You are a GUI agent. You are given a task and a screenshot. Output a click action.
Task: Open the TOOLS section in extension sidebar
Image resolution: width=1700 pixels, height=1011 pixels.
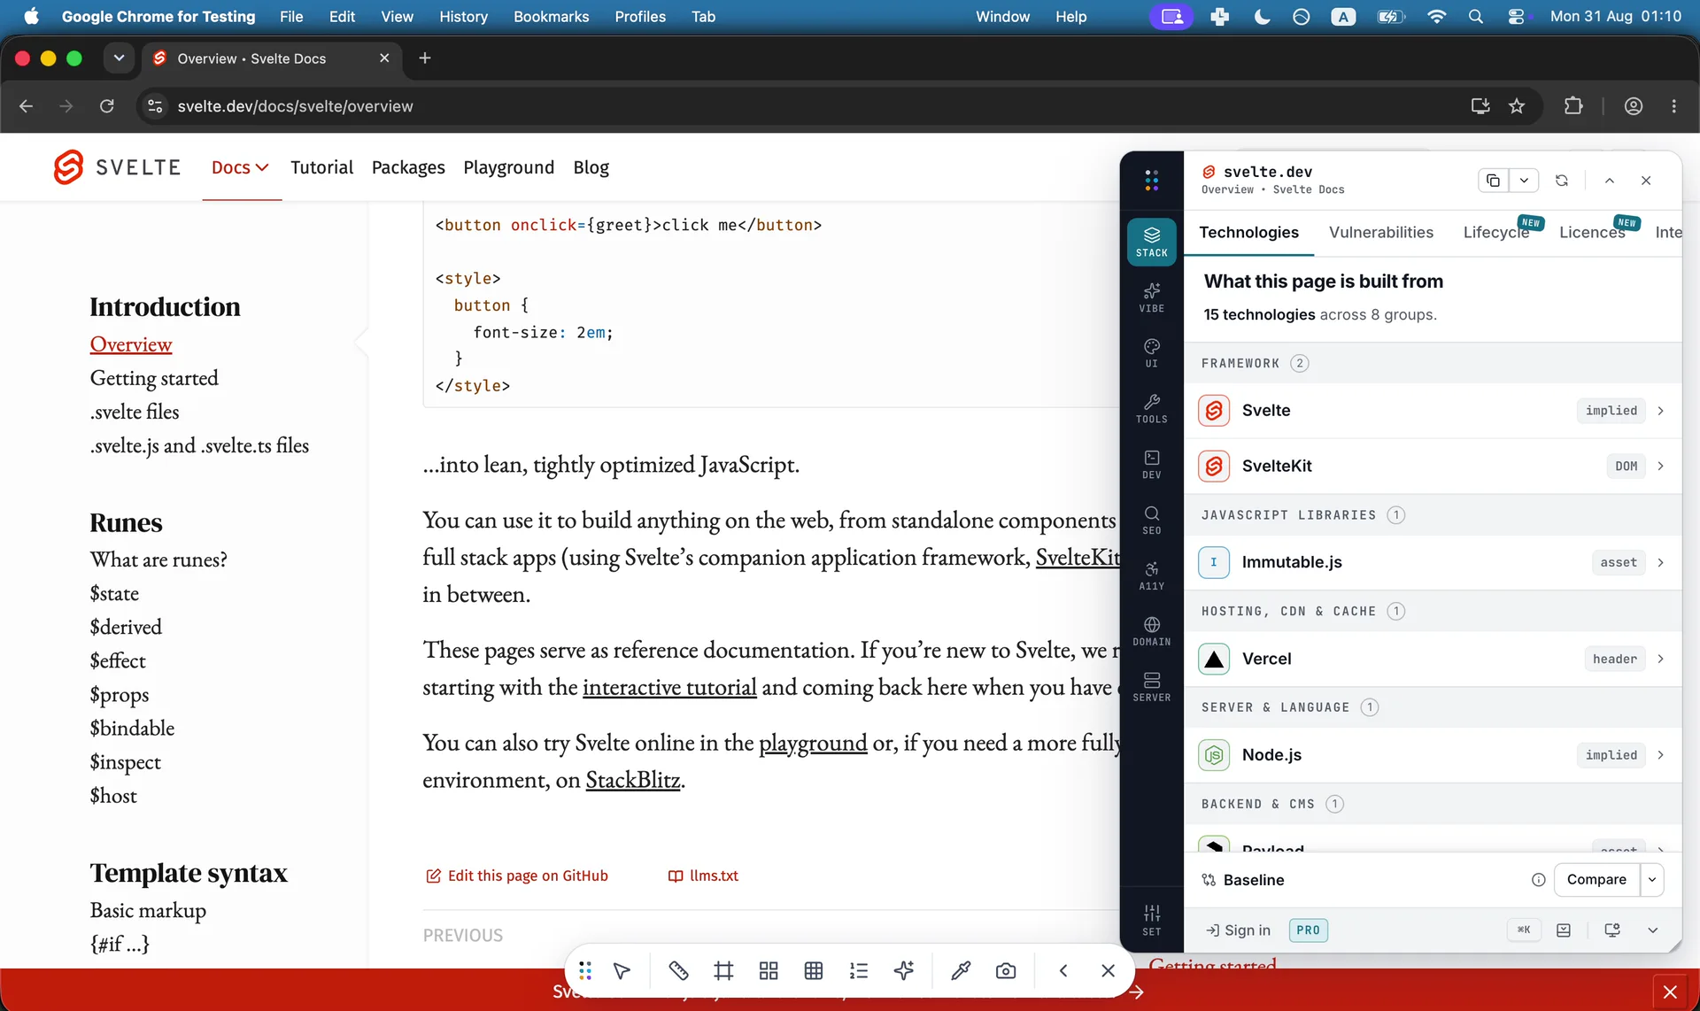[1151, 409]
